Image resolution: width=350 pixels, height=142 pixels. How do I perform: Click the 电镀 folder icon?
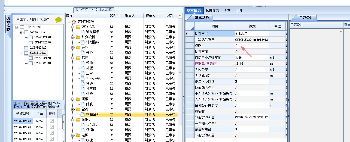pos(78,135)
